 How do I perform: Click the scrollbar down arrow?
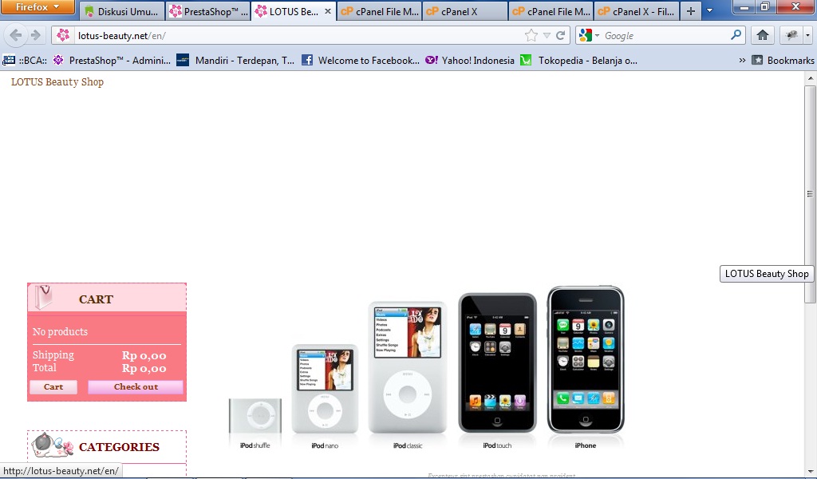click(810, 471)
